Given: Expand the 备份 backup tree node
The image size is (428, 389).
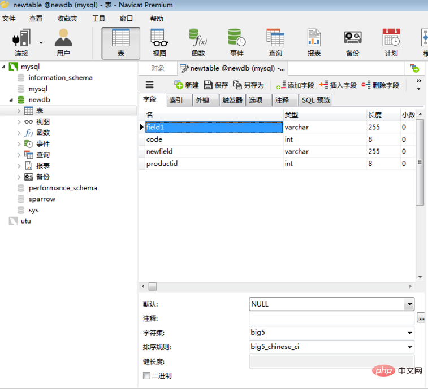Looking at the screenshot, I should (x=19, y=177).
